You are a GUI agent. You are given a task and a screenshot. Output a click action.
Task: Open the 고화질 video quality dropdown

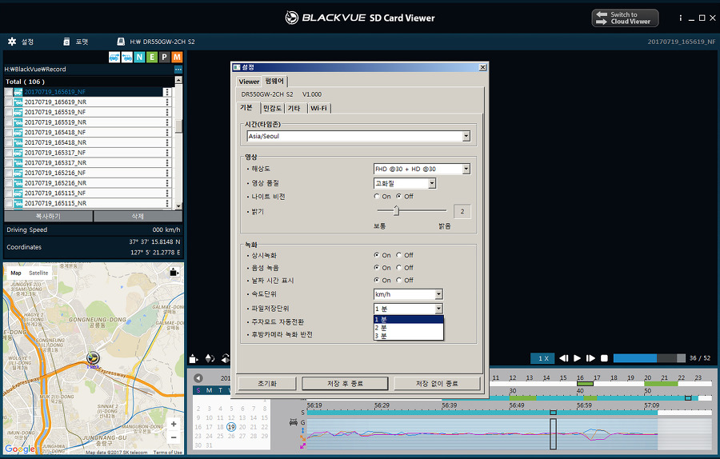(432, 184)
